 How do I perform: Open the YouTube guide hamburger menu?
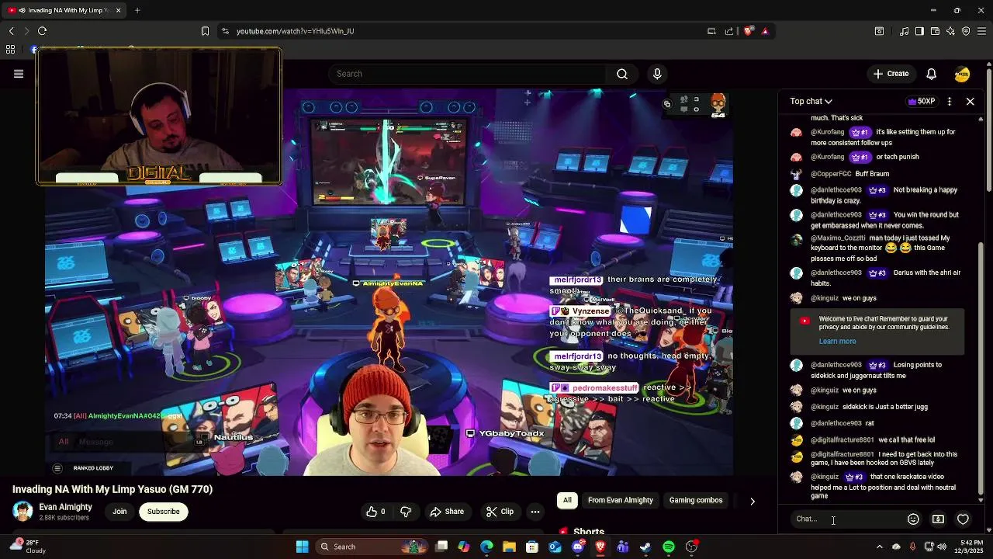[x=19, y=74]
